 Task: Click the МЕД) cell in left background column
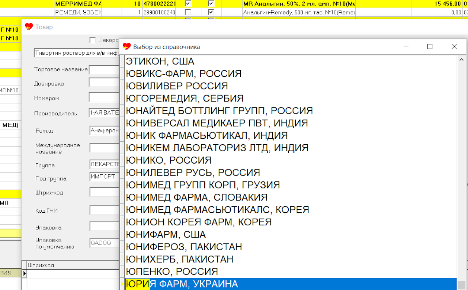tap(11, 125)
